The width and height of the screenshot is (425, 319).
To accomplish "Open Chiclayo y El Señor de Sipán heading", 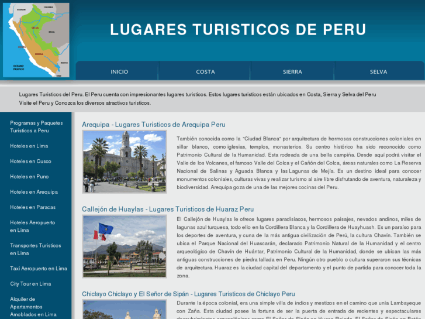I will (x=188, y=294).
